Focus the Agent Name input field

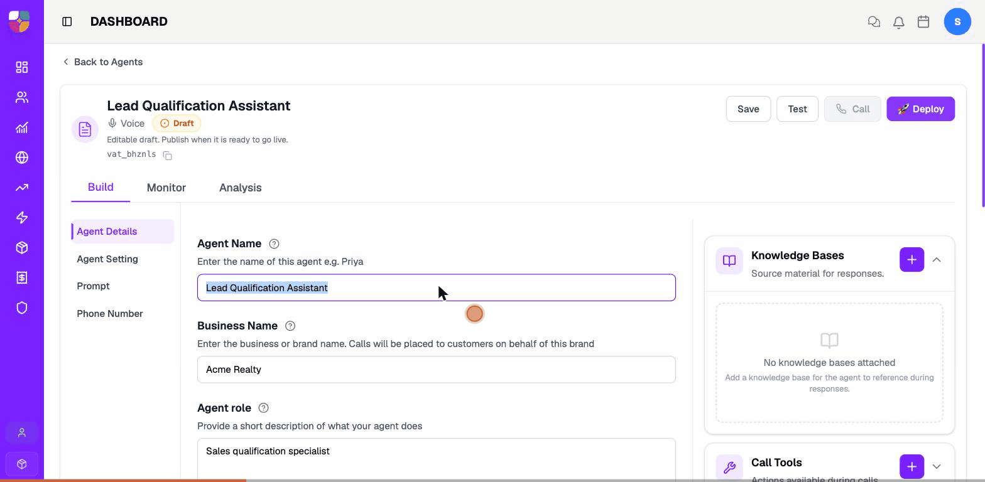coord(437,287)
